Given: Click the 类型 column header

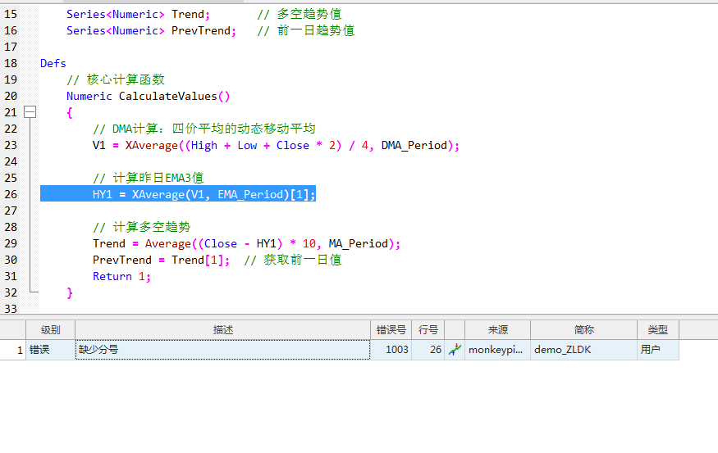Looking at the screenshot, I should pos(657,329).
